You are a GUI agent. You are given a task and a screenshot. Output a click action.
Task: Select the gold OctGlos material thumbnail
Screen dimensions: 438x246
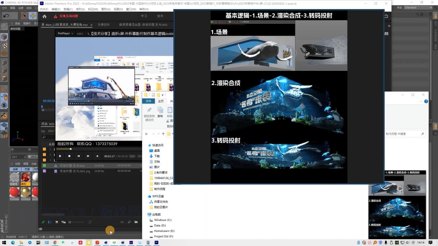click(25, 192)
